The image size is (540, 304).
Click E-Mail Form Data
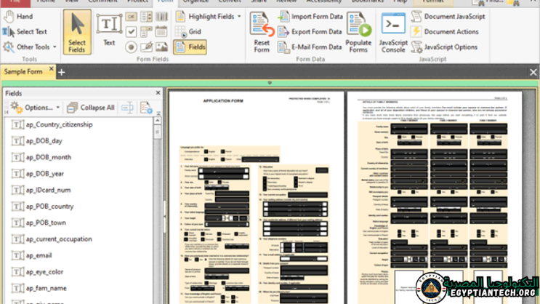310,47
